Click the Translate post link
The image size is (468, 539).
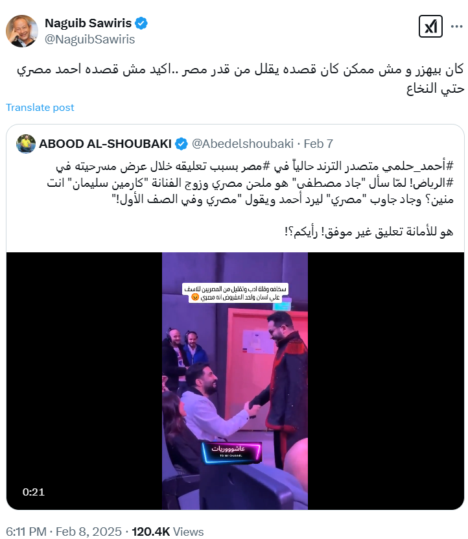pyautogui.click(x=40, y=108)
